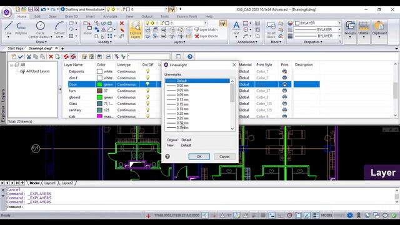The height and width of the screenshot is (225, 400).
Task: Toggle on/off bulb for Defpoints layer
Action: (147, 71)
